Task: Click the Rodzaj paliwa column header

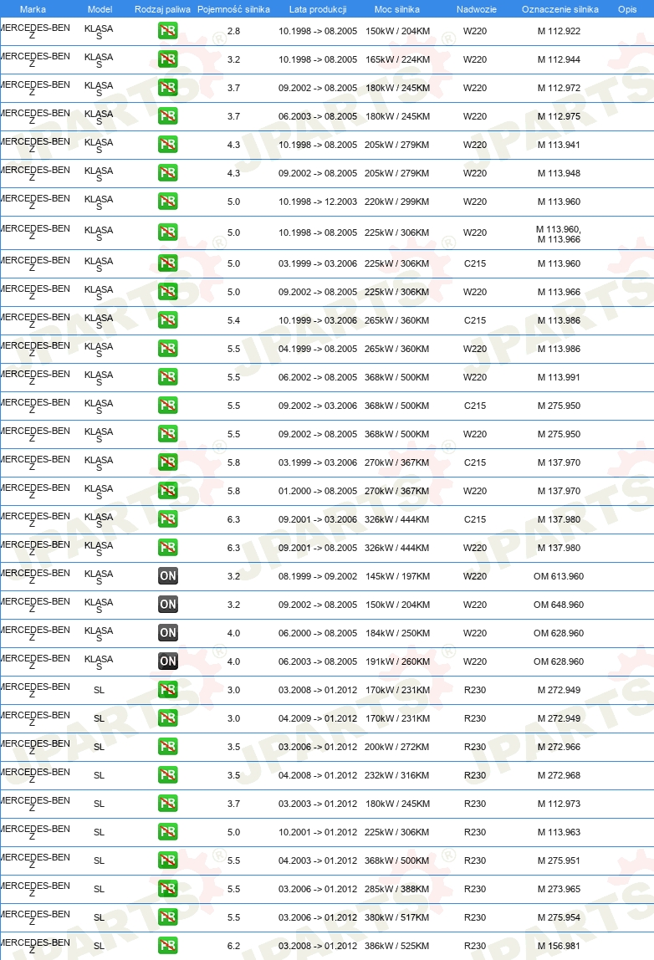Action: tap(162, 9)
